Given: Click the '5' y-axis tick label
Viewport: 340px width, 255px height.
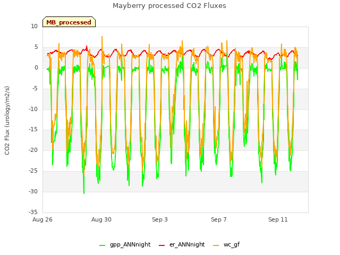Looking at the screenshot, I should (36, 47).
